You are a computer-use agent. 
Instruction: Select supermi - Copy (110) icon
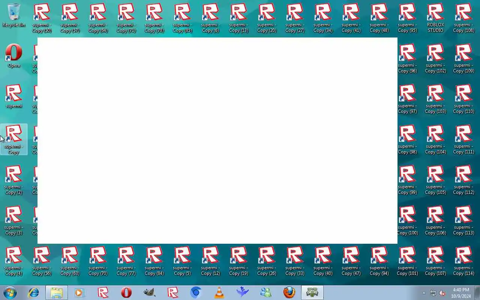(x=463, y=99)
